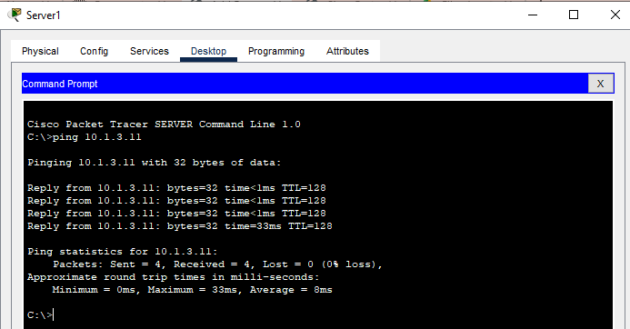
Task: Click the Server1 window title text
Action: pos(43,15)
